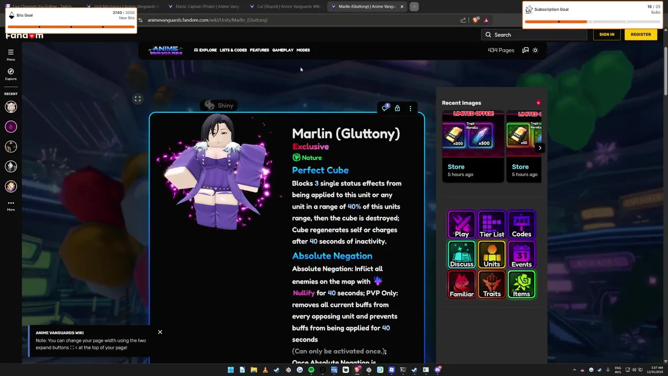Screen dimensions: 668x376
Task: Show More recent wikis in sidebar
Action: tap(10, 205)
